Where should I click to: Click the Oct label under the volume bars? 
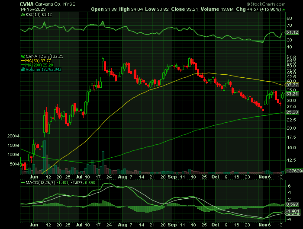point(215,177)
